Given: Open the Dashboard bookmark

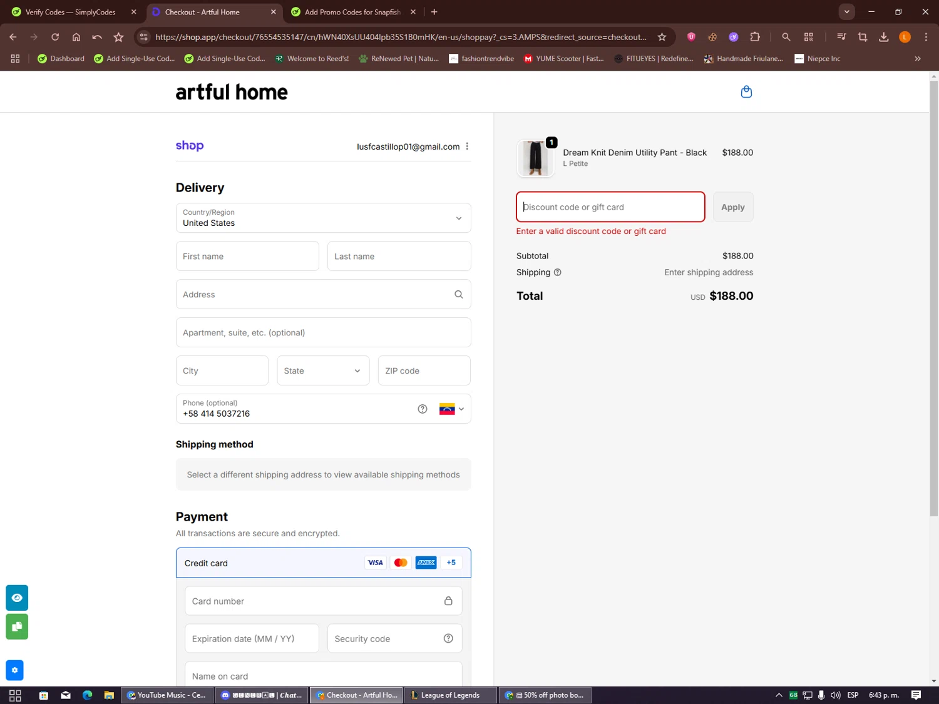Looking at the screenshot, I should coord(61,59).
